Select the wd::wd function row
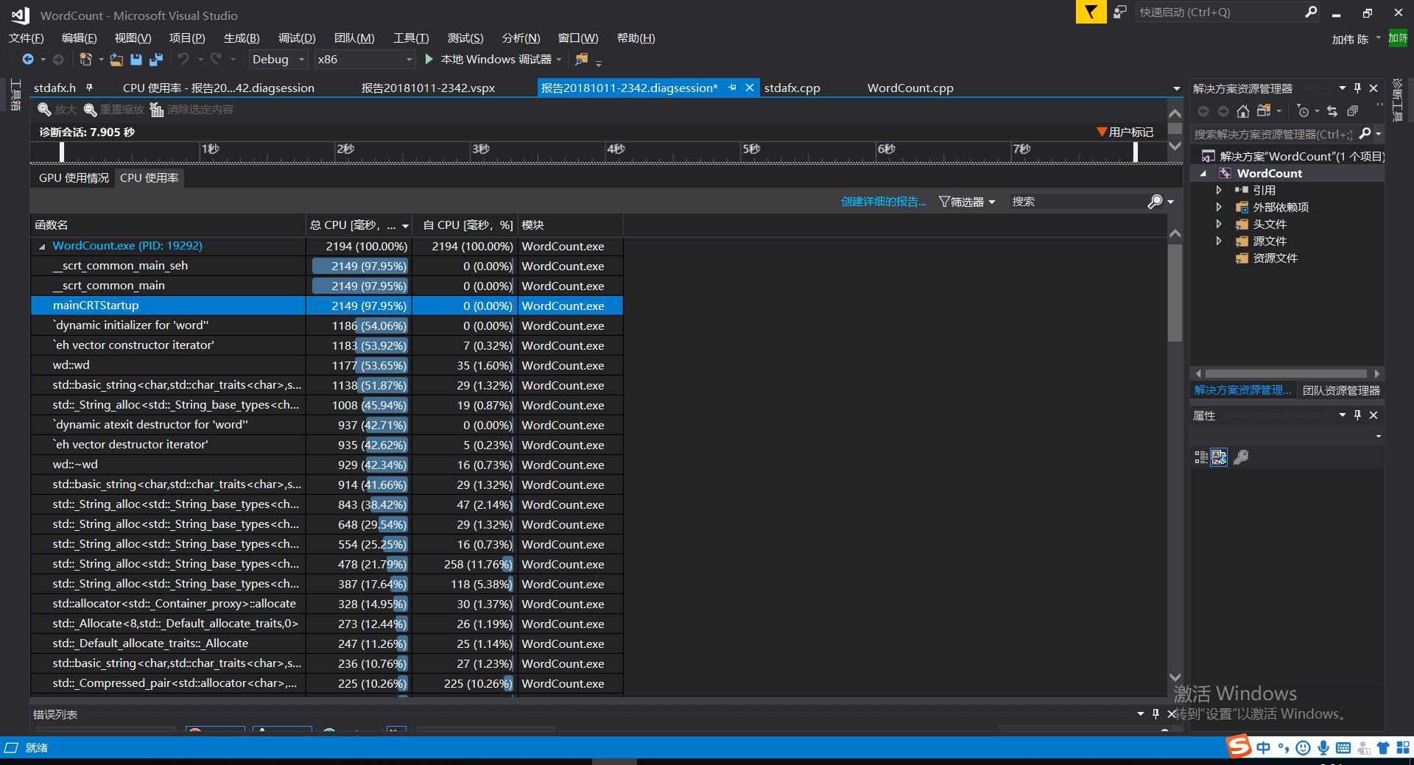The image size is (1414, 765). 326,365
